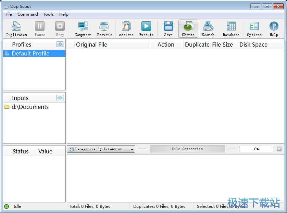Select the d:\Documents input folder

tap(30, 107)
